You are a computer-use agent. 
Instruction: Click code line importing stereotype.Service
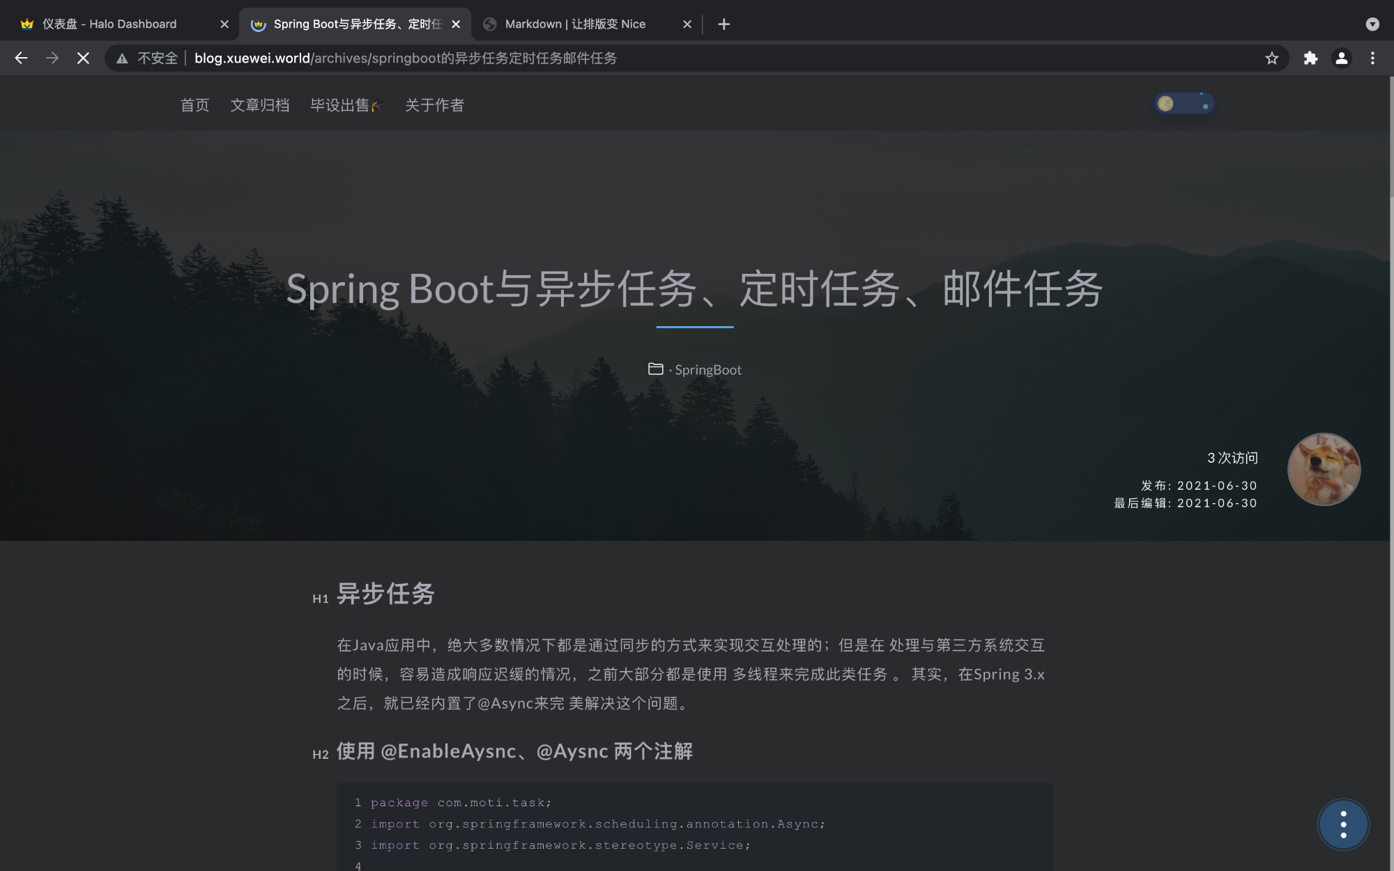point(560,845)
